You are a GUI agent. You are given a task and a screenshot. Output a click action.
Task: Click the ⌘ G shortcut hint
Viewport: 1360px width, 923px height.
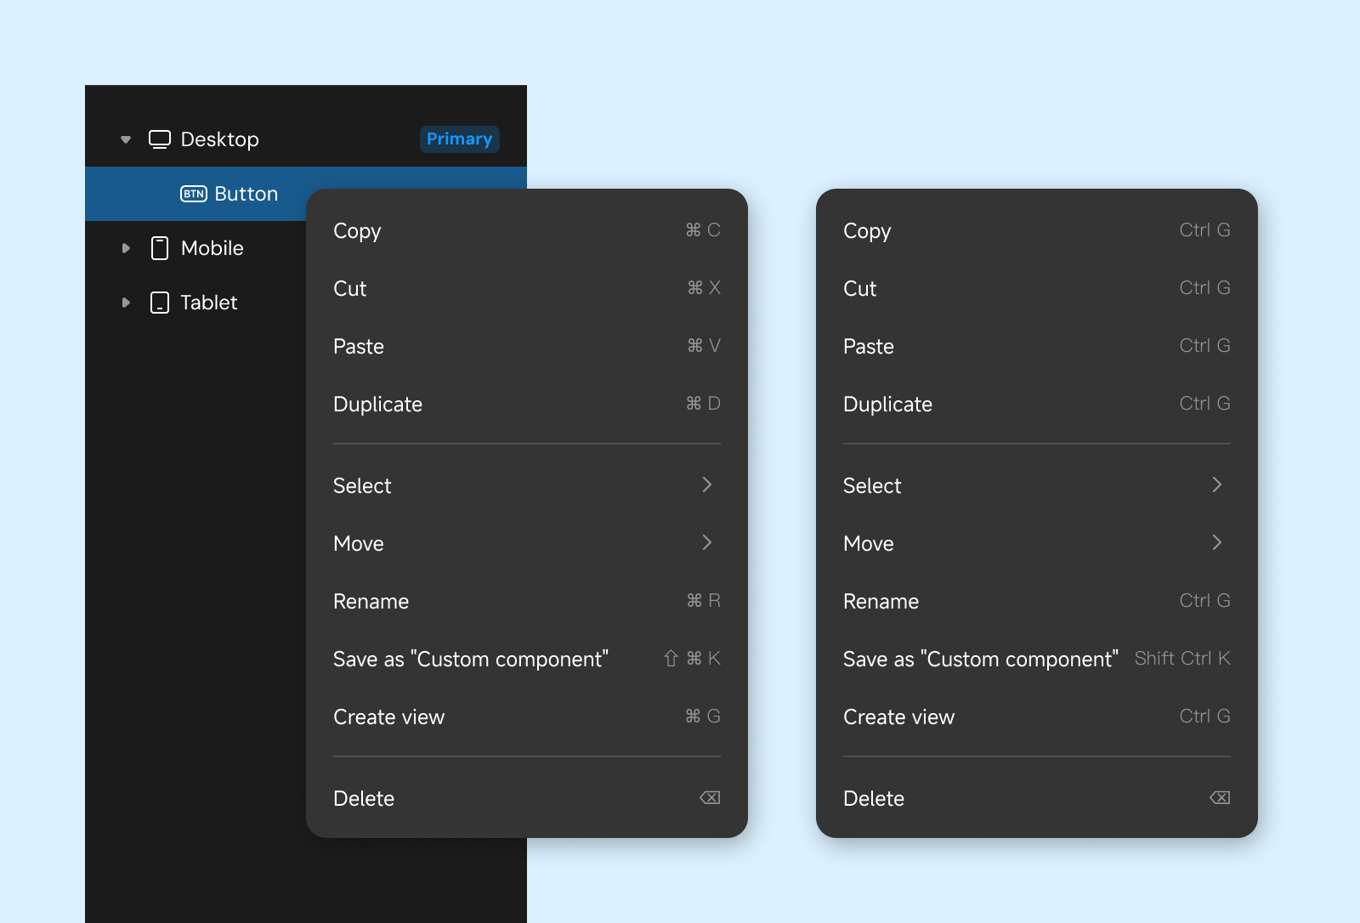(x=703, y=716)
